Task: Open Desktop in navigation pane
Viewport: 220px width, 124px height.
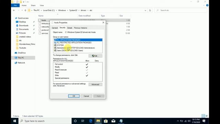Action: (x=22, y=22)
